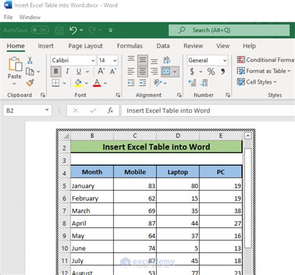The image size is (295, 275).
Task: Click the Increase Indent icon
Action: click(x=143, y=83)
